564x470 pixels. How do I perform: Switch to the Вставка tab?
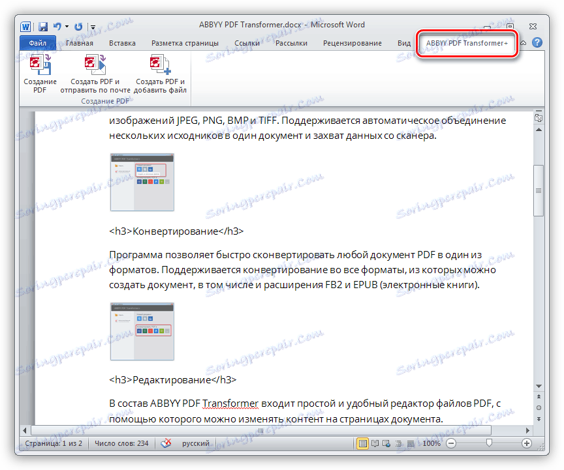pos(122,43)
